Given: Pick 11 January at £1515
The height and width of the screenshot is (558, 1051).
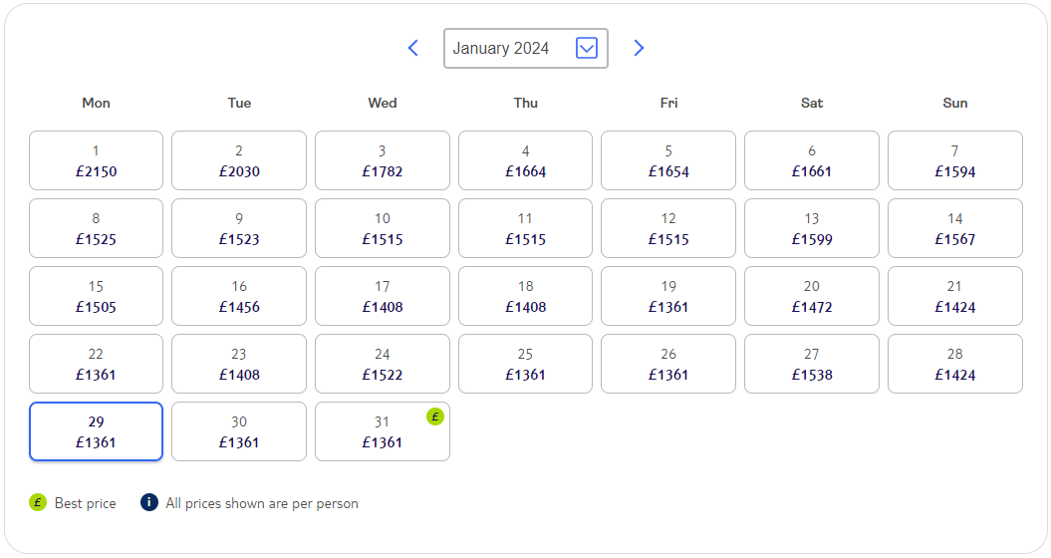Looking at the screenshot, I should coord(526,228).
